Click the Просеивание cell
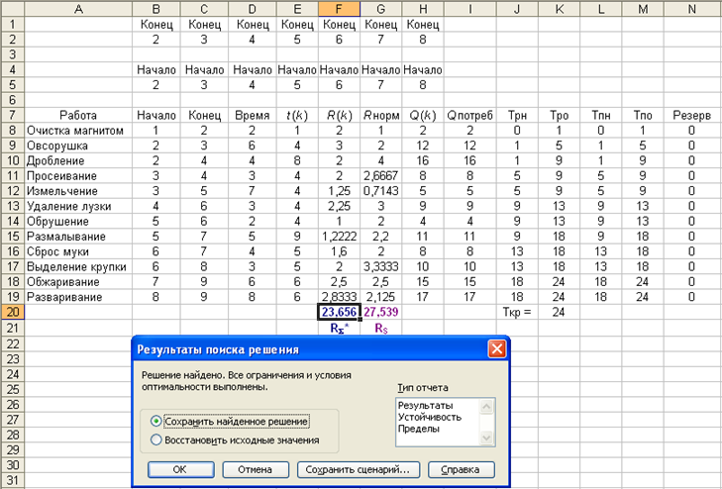The height and width of the screenshot is (489, 722). (78, 176)
